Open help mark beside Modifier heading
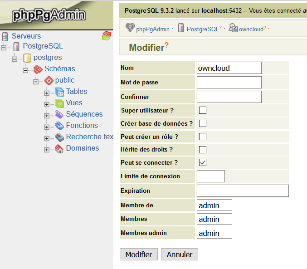Image resolution: width=307 pixels, height=269 pixels. pos(166,45)
